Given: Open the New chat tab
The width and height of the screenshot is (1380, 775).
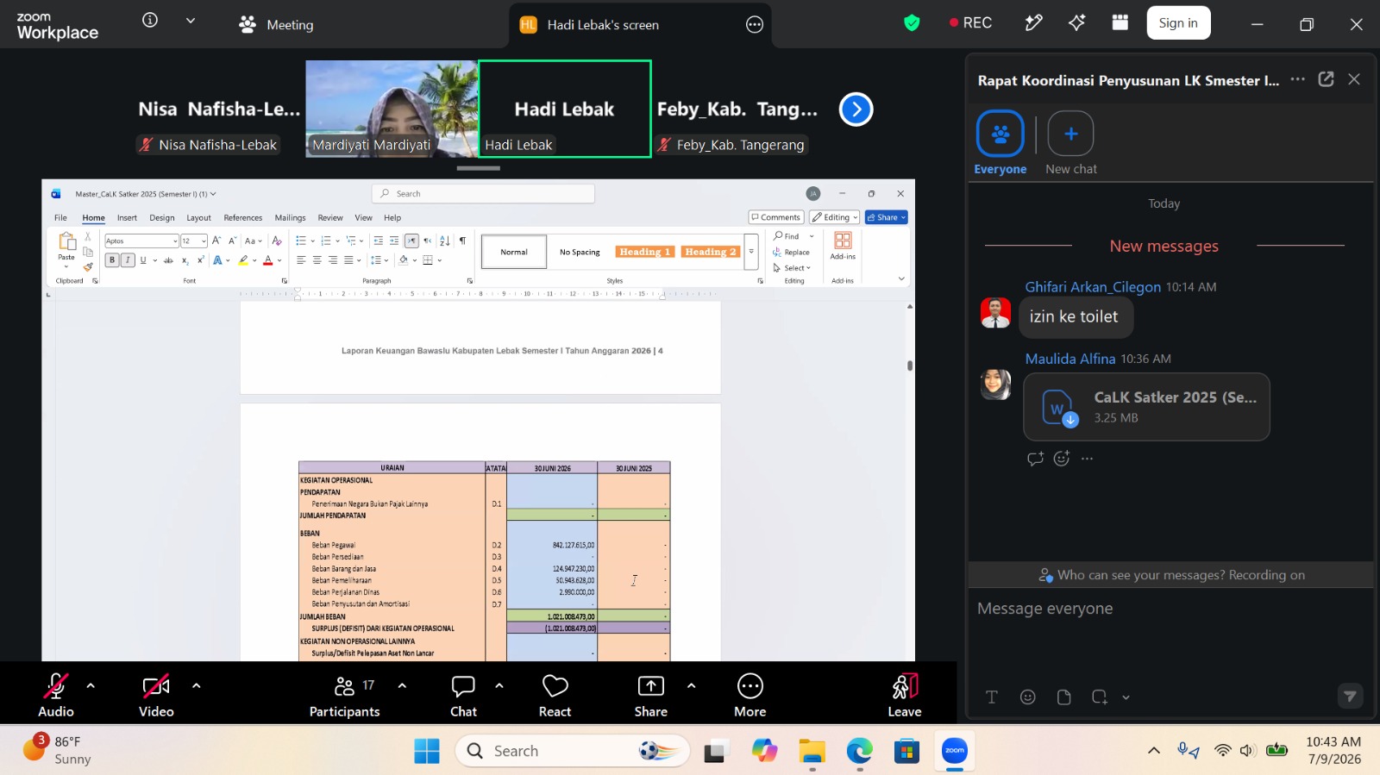Looking at the screenshot, I should [x=1071, y=143].
